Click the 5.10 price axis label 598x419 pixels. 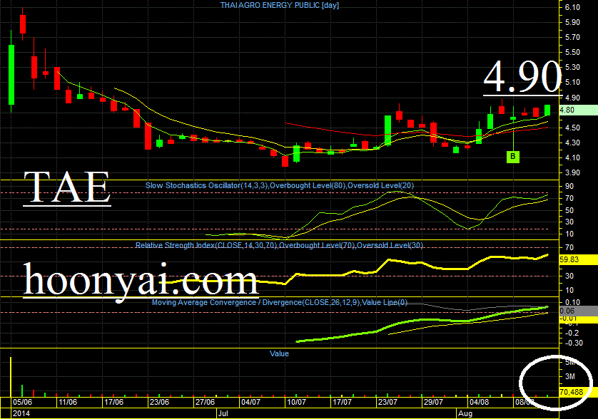(x=572, y=82)
